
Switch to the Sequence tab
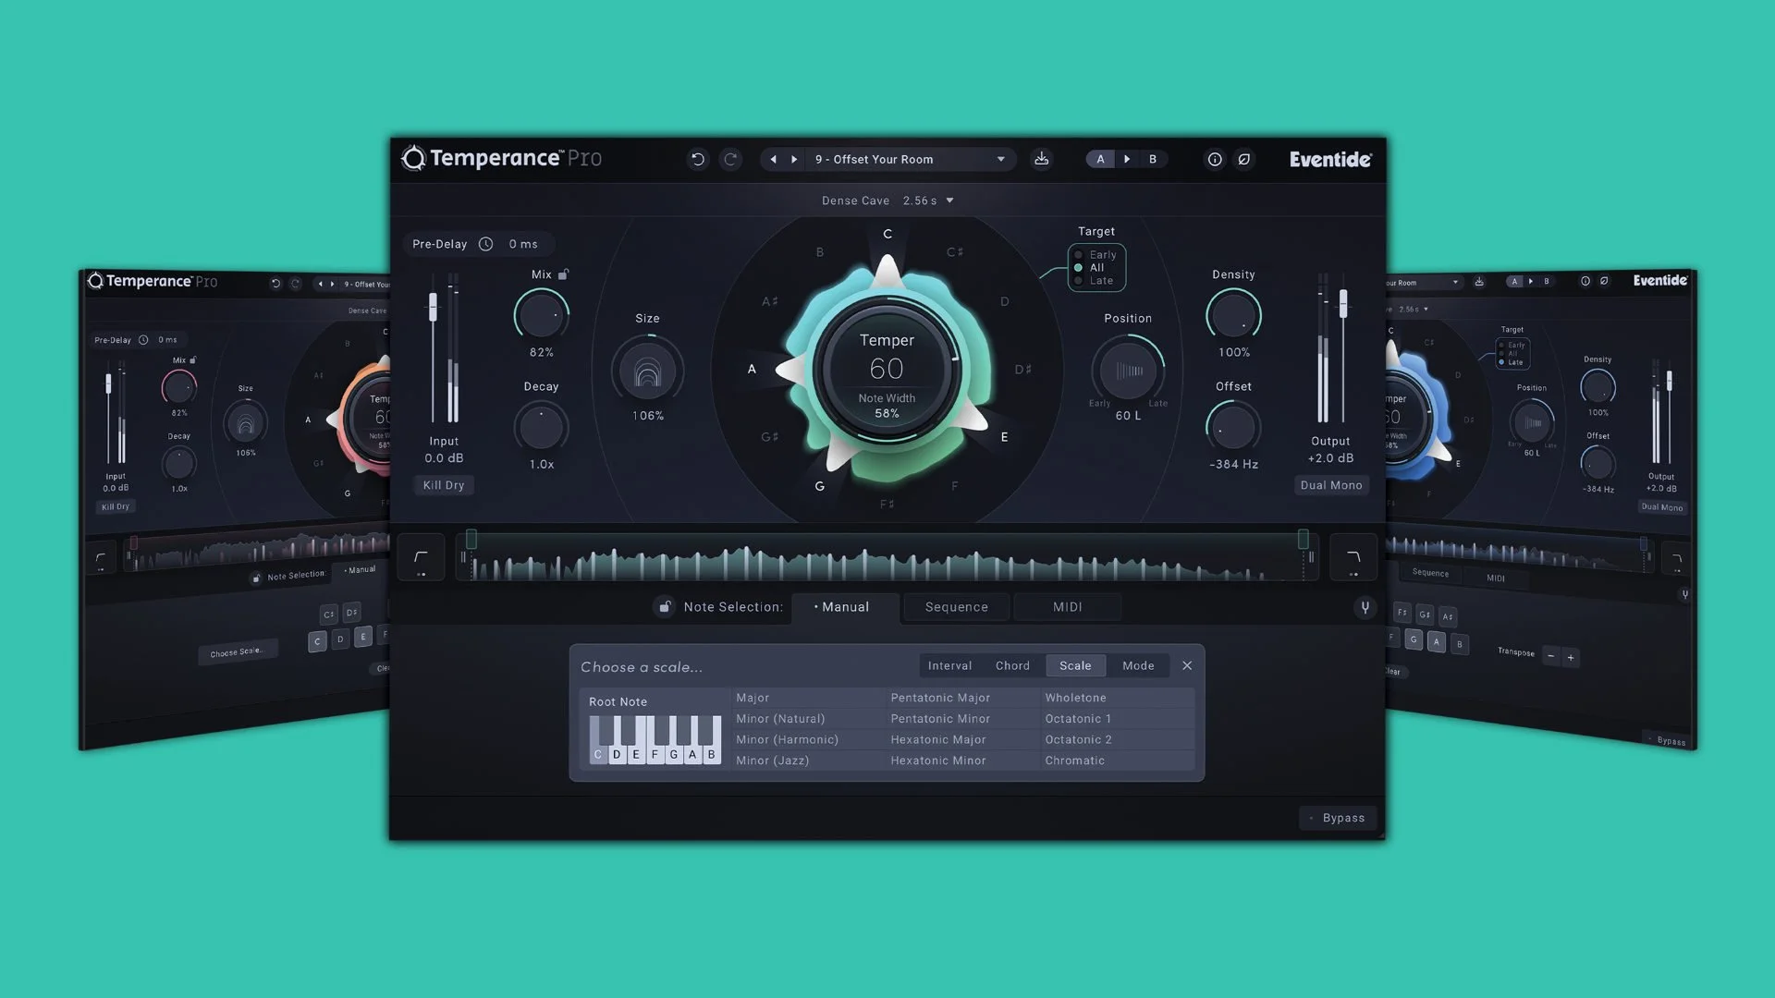tap(956, 607)
